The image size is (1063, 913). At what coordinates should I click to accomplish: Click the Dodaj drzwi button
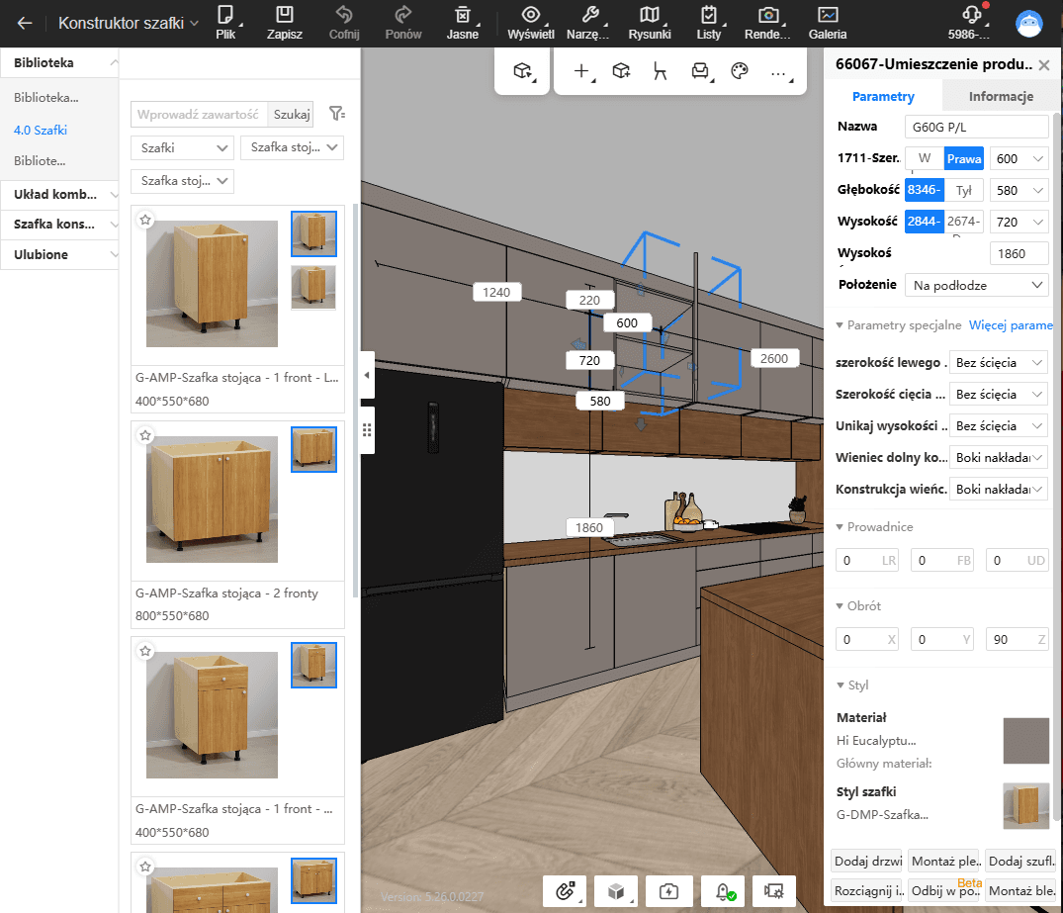click(867, 861)
